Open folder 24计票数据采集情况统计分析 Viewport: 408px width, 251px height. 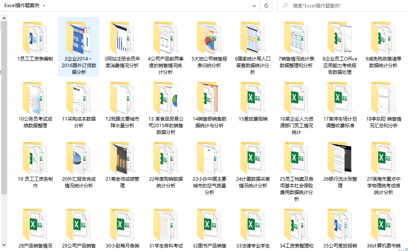(x=253, y=165)
